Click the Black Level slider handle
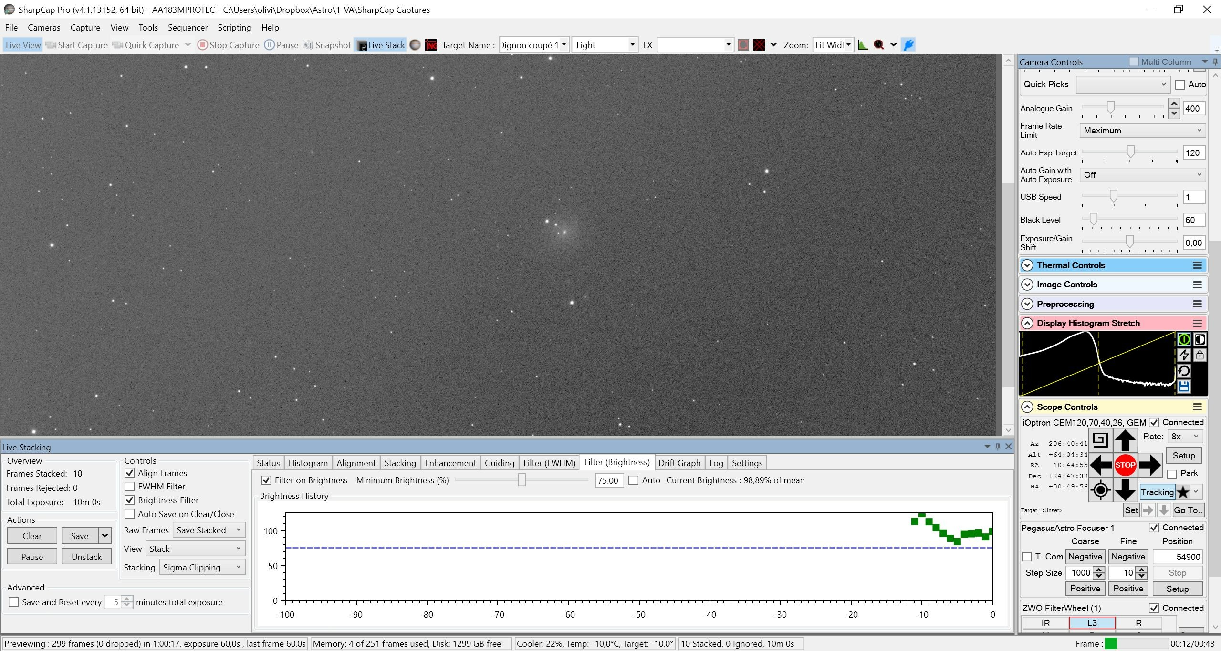 click(x=1093, y=219)
